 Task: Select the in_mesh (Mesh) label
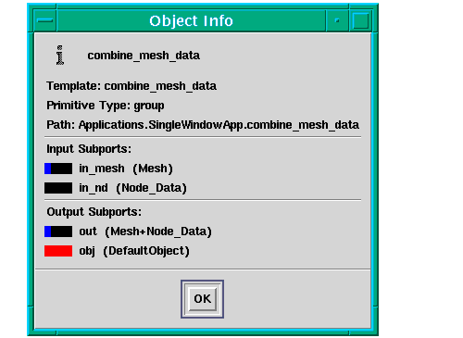[x=126, y=169]
